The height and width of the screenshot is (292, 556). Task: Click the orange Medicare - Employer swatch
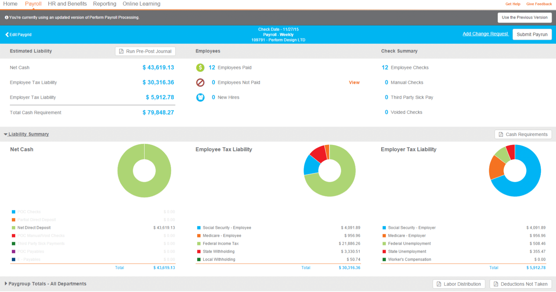[384, 236]
